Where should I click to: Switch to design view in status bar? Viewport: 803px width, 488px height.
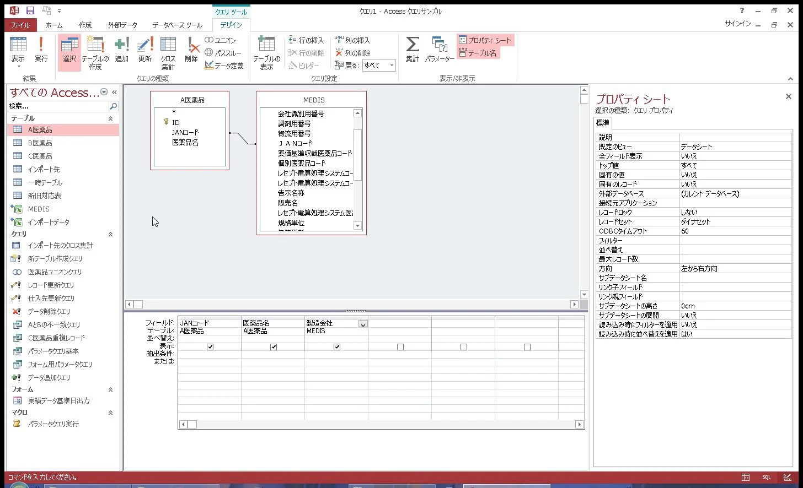coord(788,478)
